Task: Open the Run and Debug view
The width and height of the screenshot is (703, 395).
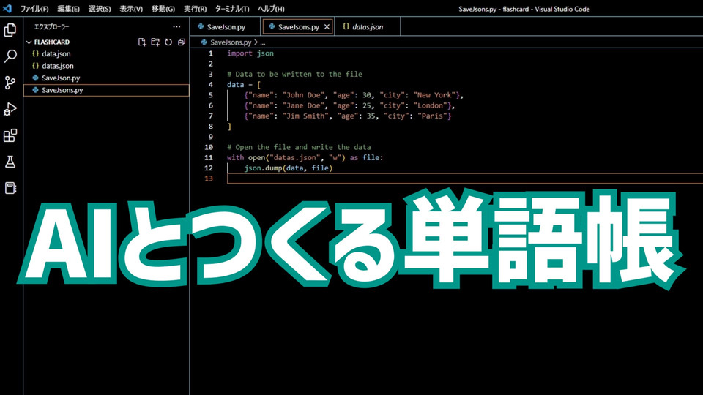Action: [11, 109]
